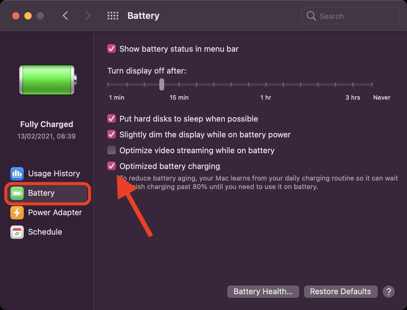Select the Usage History sidebar icon
407x310 pixels.
click(x=17, y=174)
